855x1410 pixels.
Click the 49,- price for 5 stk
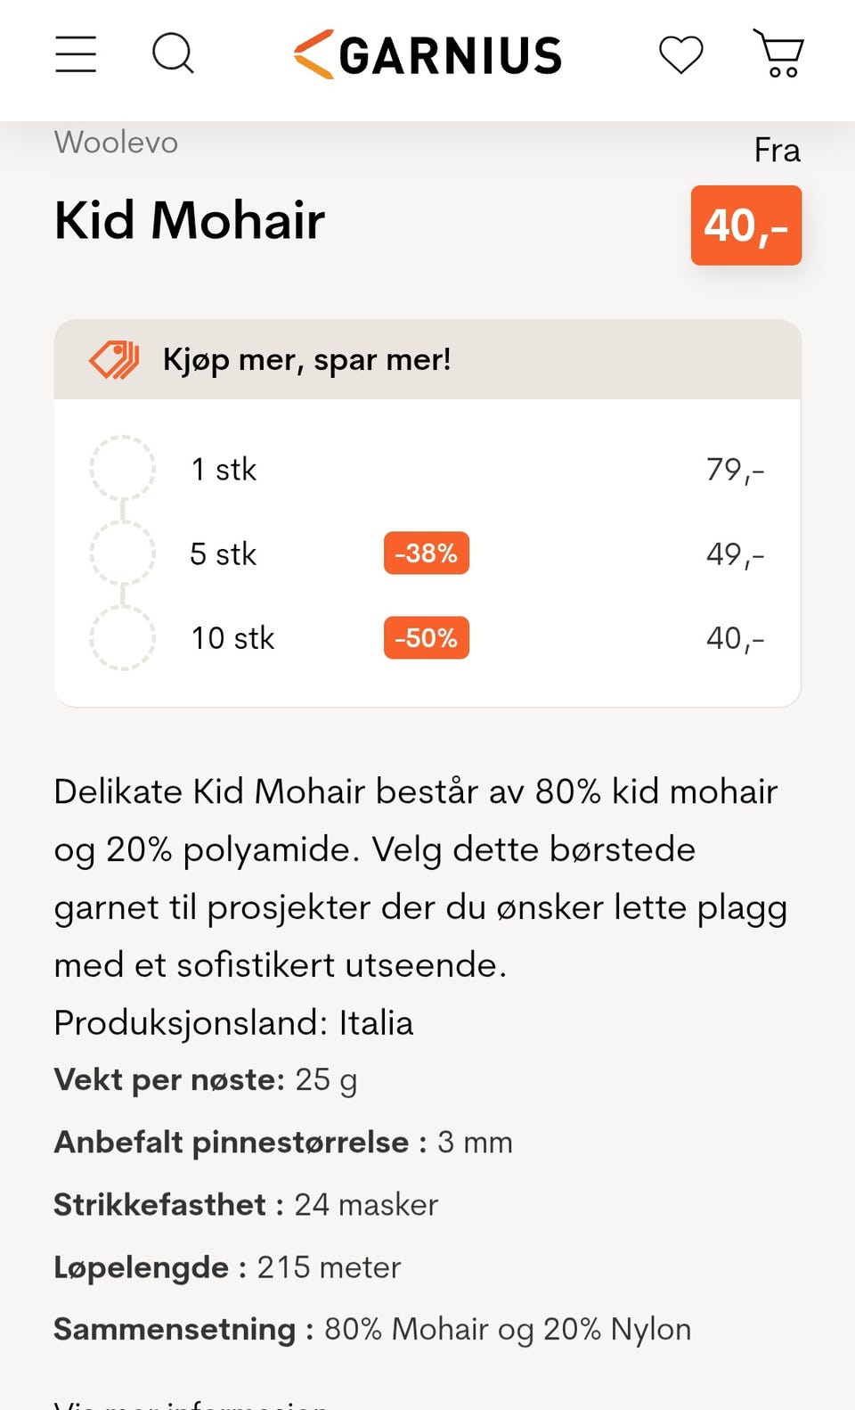735,554
